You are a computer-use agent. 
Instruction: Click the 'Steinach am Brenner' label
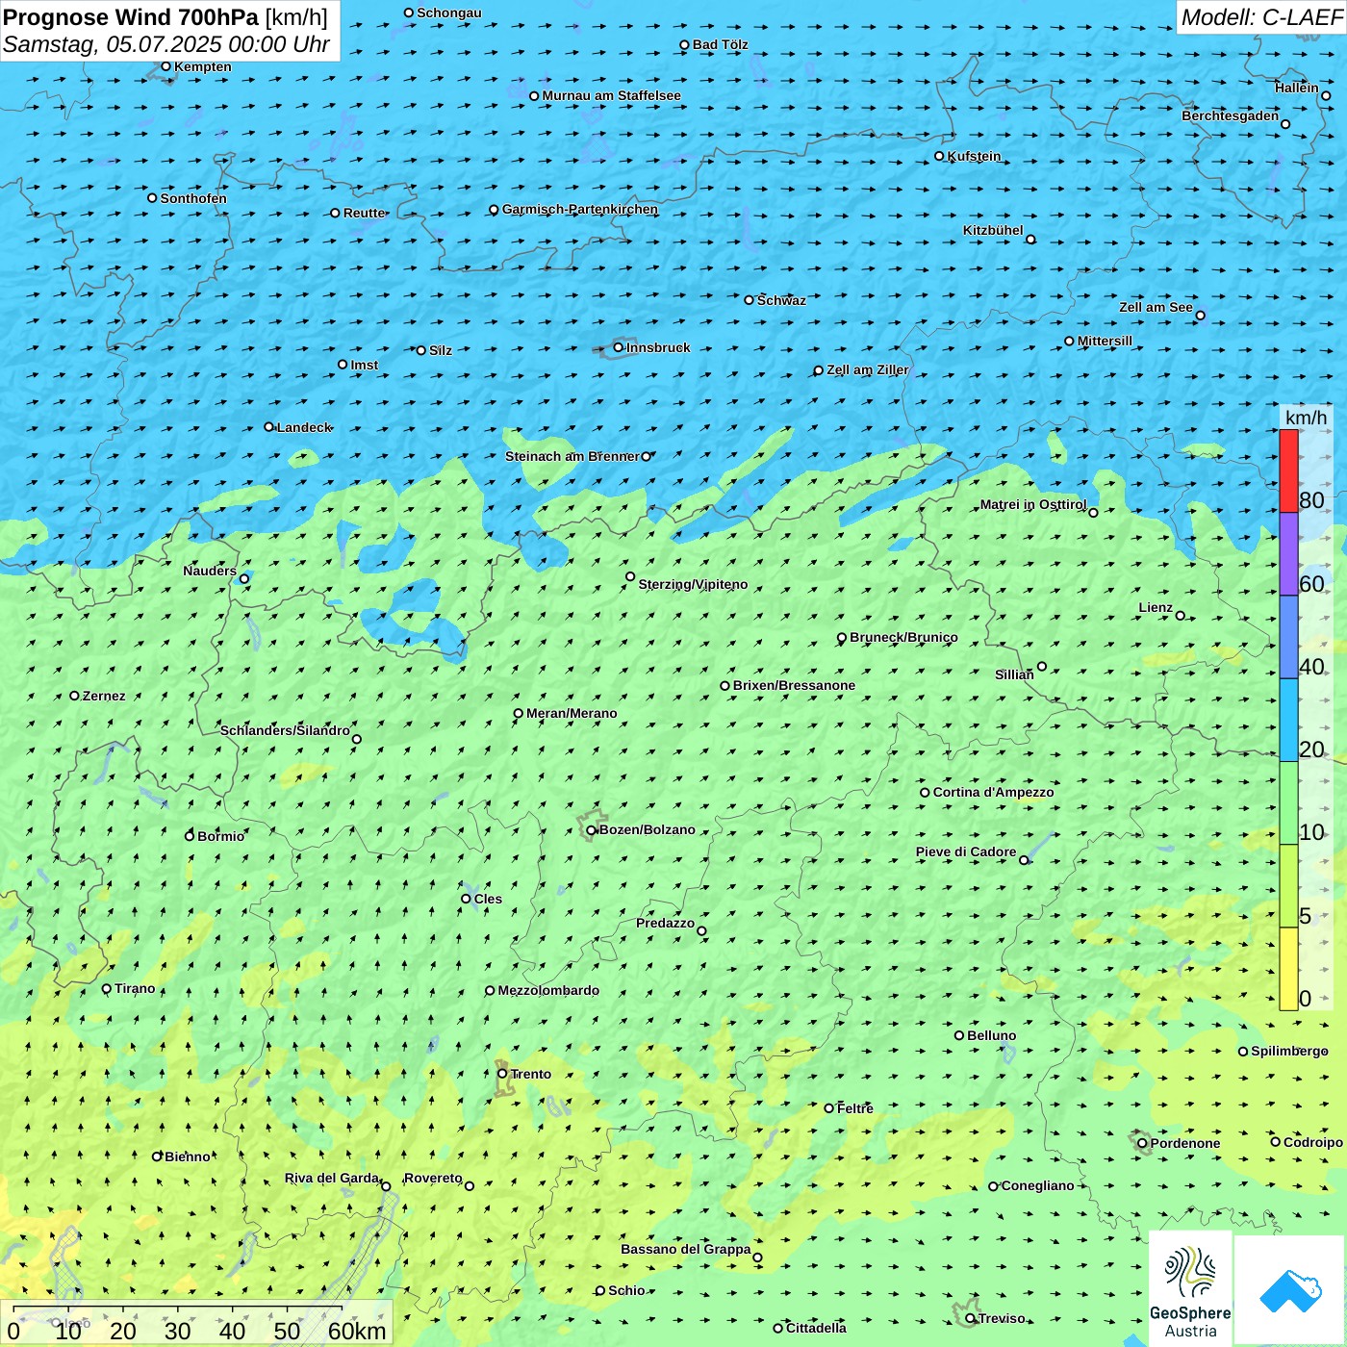pyautogui.click(x=572, y=456)
